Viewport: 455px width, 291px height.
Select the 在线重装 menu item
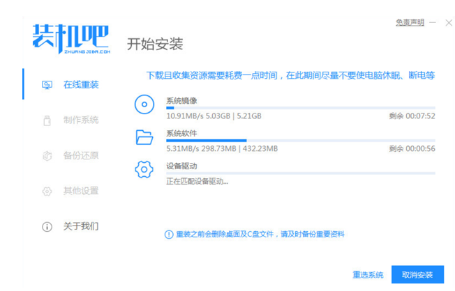coord(81,85)
